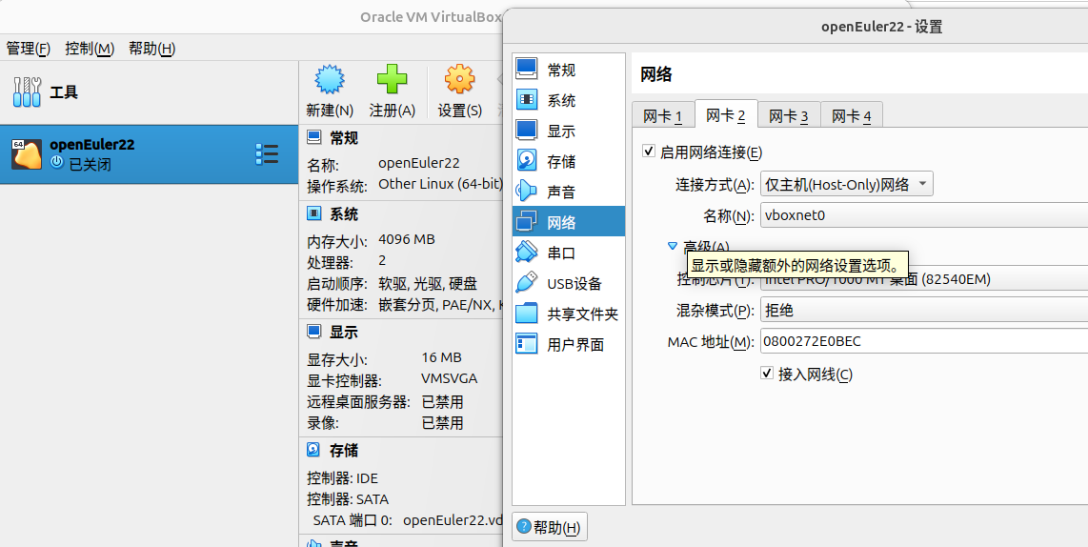This screenshot has width=1088, height=547.
Task: Click the 软驱, 光驱, 硬盘 boot order value
Action: [428, 284]
